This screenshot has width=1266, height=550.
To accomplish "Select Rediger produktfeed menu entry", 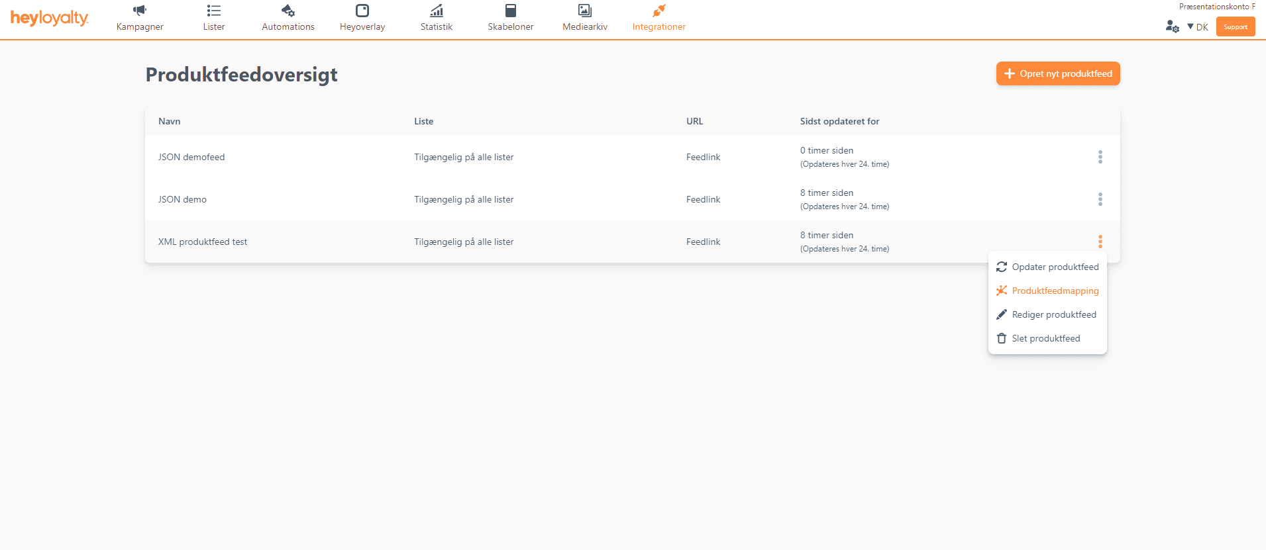I will [x=1047, y=314].
